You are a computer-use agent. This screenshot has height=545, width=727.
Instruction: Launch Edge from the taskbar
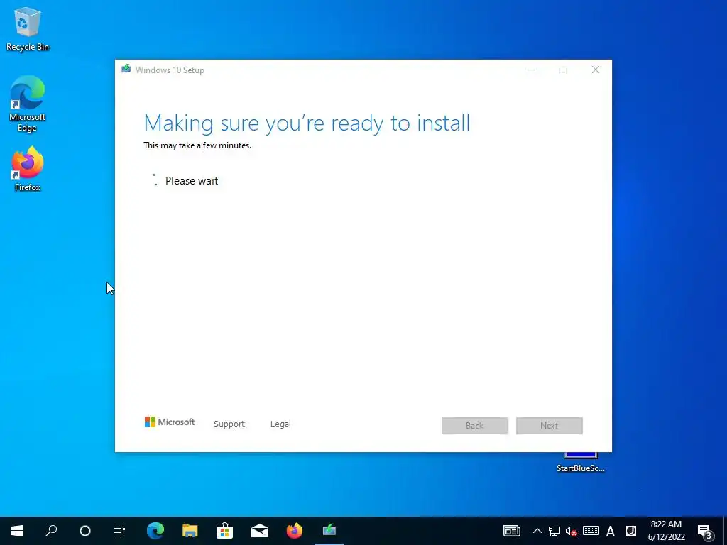pos(155,531)
